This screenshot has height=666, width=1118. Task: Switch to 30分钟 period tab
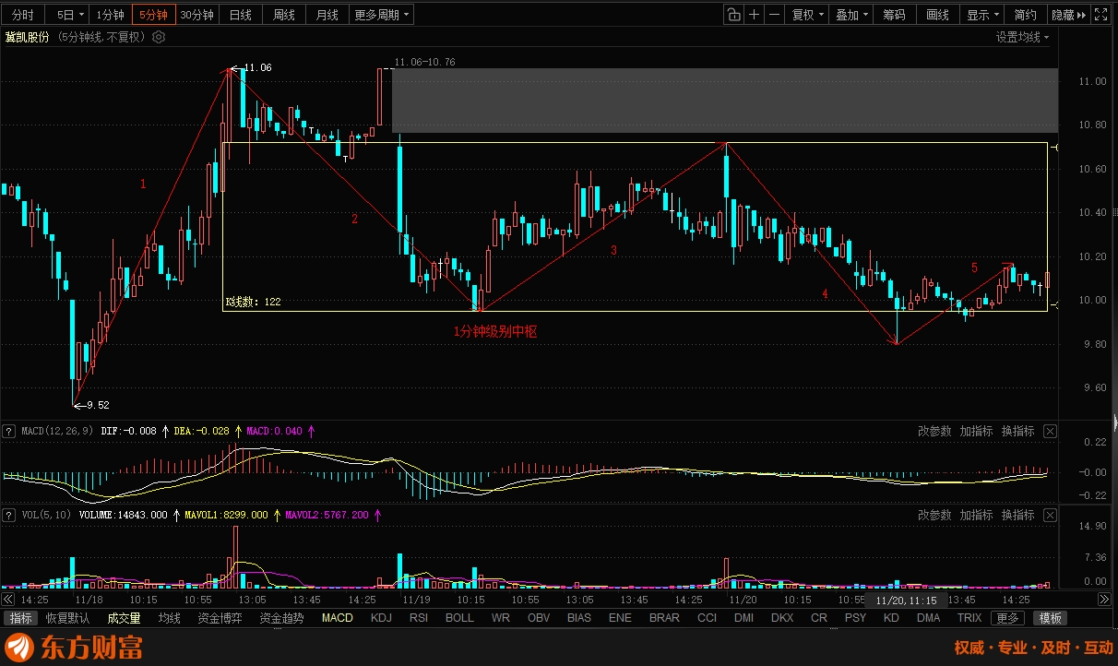[196, 15]
